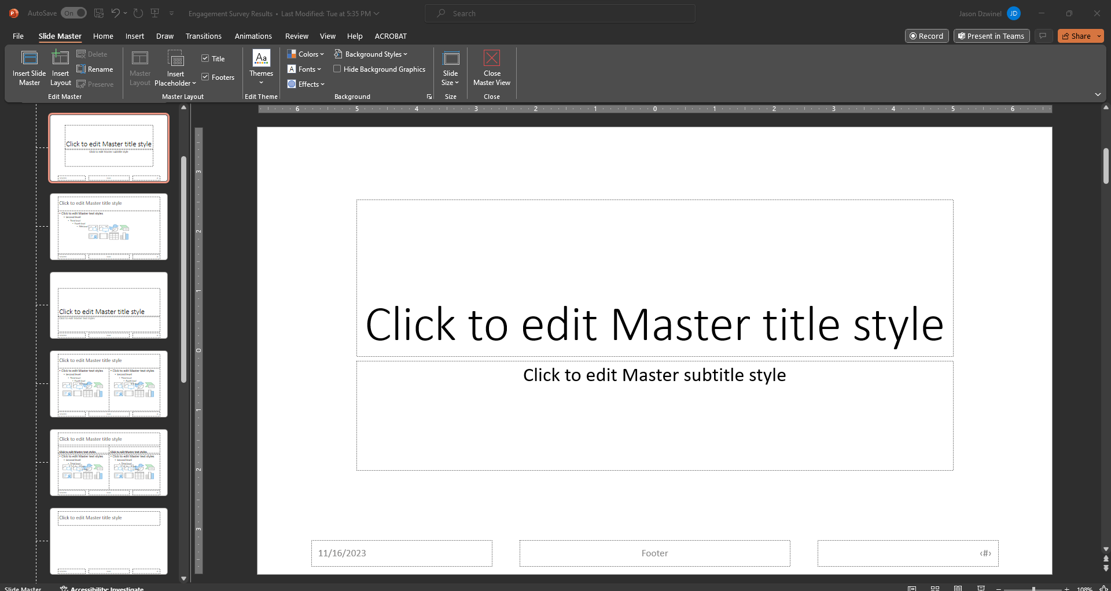Open the File menu

18,36
